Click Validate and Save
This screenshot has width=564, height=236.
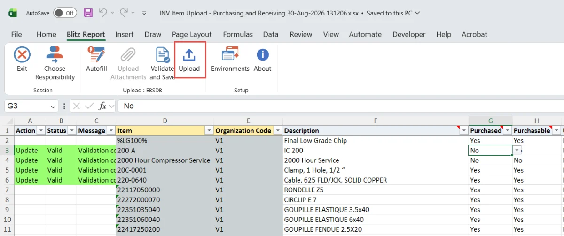(x=162, y=64)
